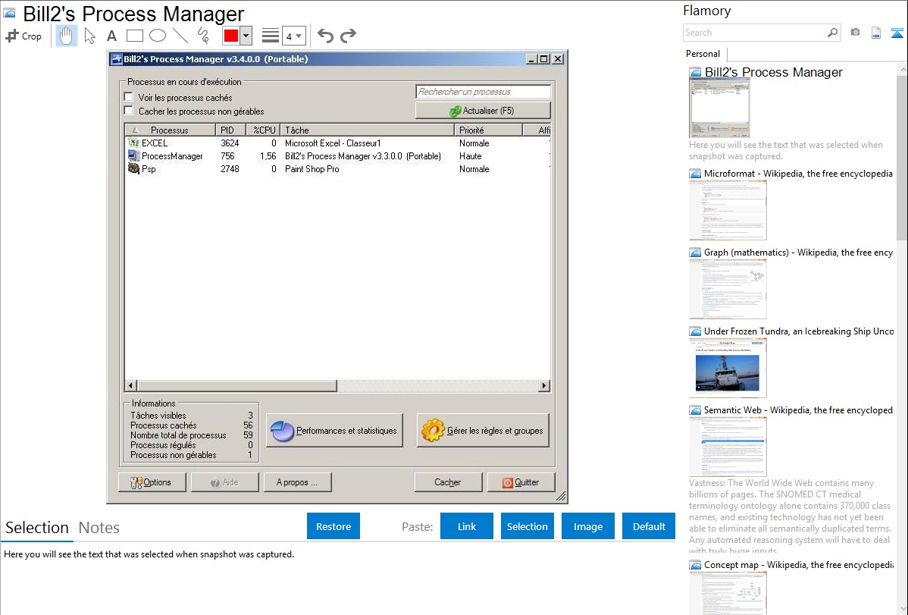This screenshot has height=615, width=908.
Task: Undo the last annotation
Action: [x=325, y=36]
